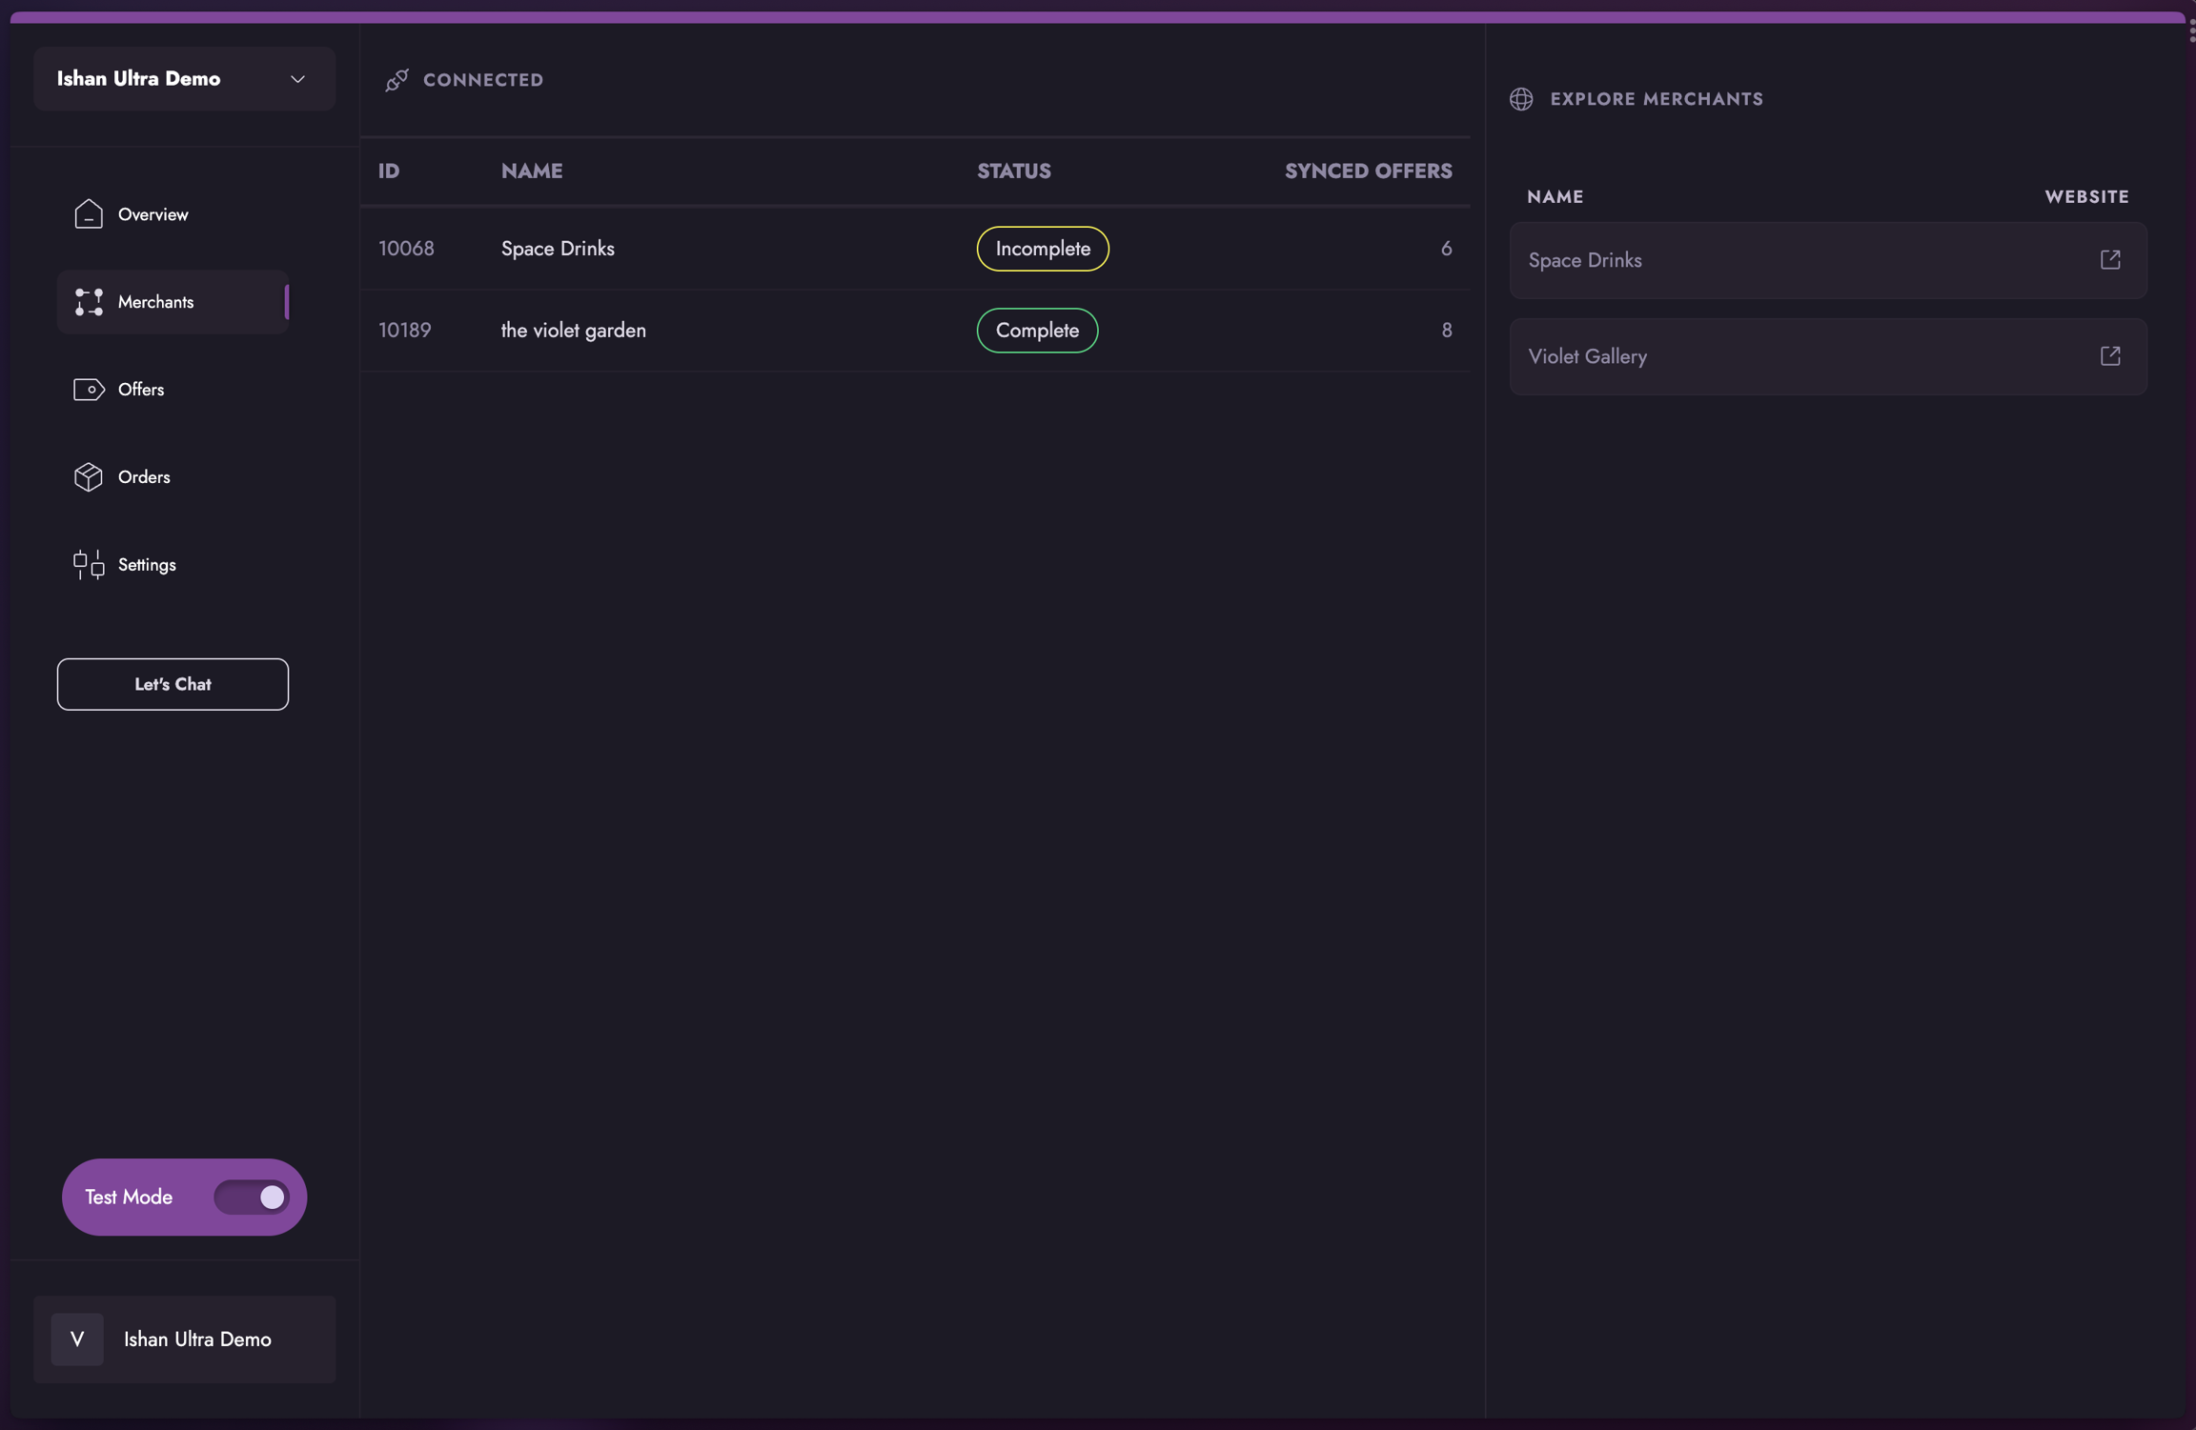Click the Merchants nodes icon in sidebar
The width and height of the screenshot is (2196, 1430).
click(x=89, y=302)
